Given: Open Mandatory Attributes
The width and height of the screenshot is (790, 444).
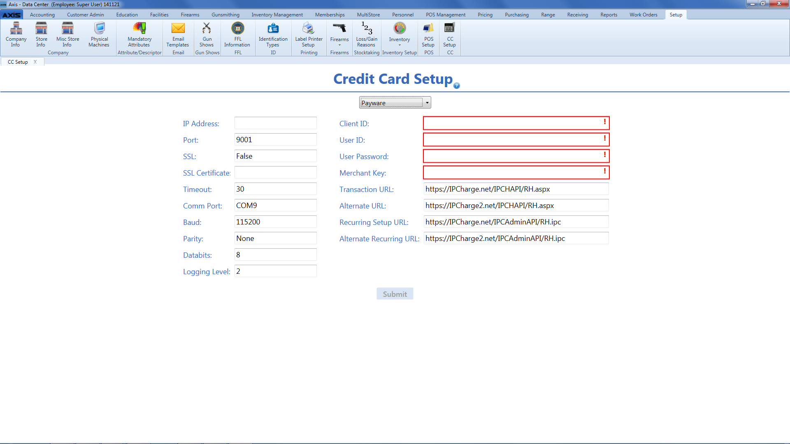Looking at the screenshot, I should 139,35.
